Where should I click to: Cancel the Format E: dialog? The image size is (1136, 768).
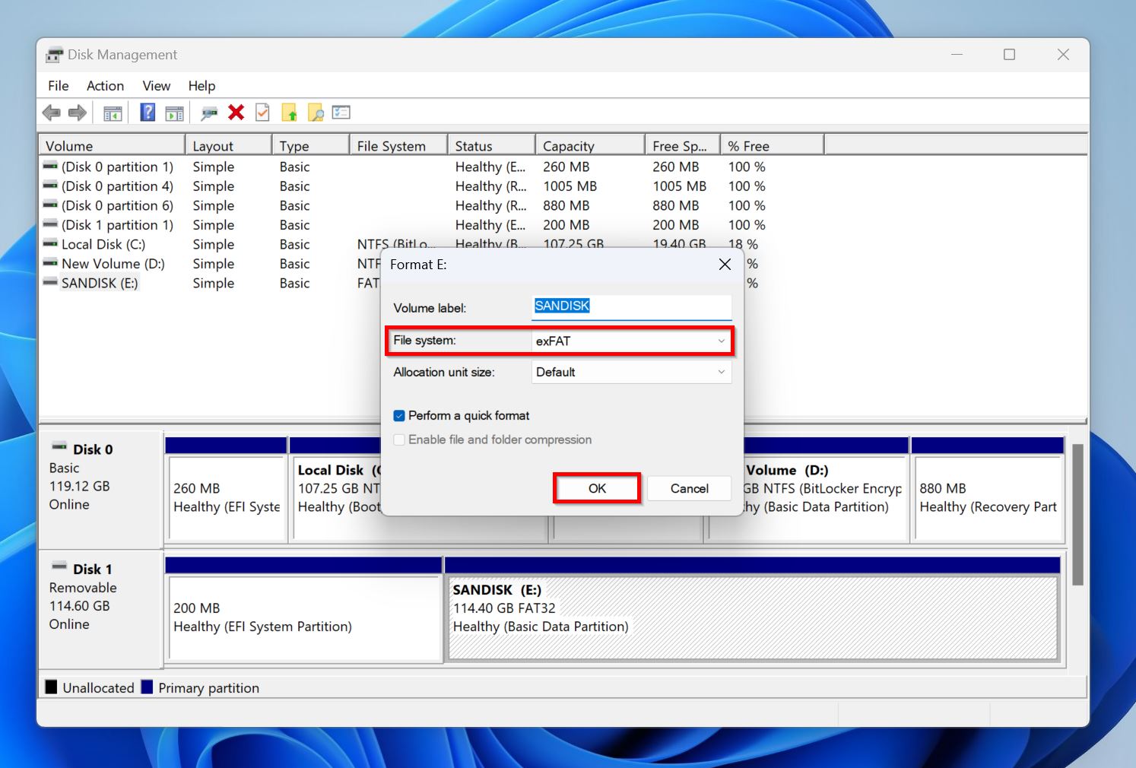coord(689,488)
